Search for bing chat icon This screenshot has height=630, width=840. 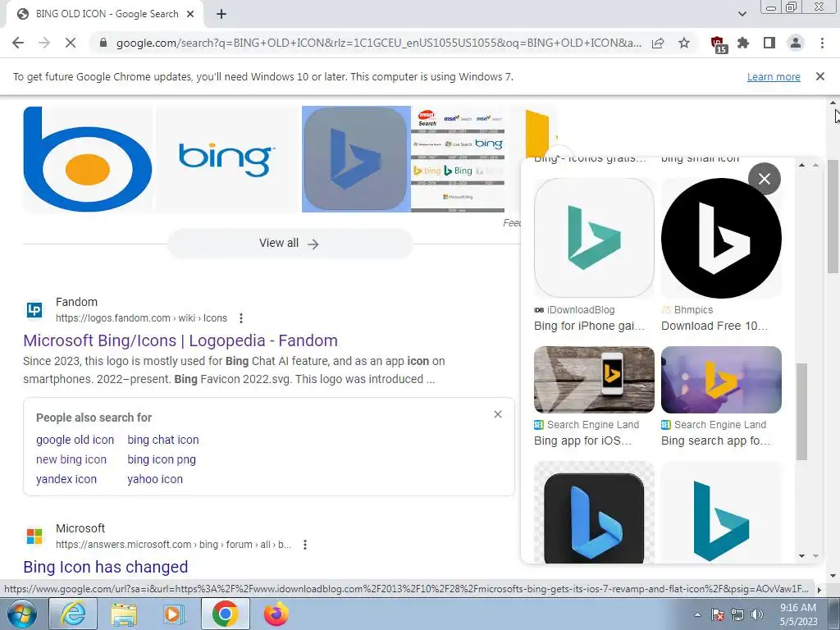pos(163,440)
